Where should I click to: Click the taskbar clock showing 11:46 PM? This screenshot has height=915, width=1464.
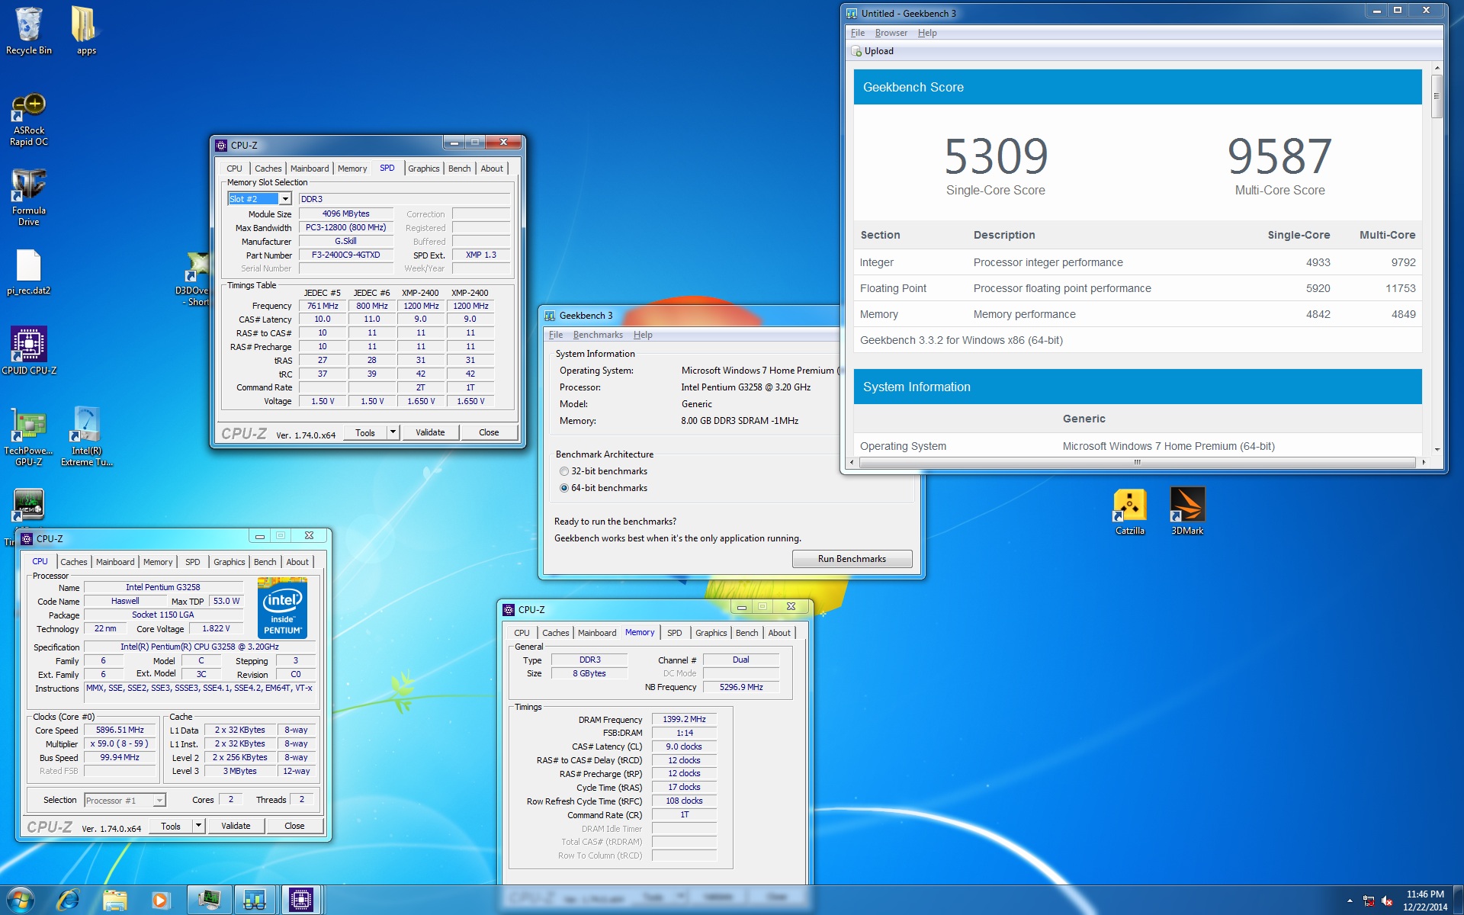coord(1425,901)
